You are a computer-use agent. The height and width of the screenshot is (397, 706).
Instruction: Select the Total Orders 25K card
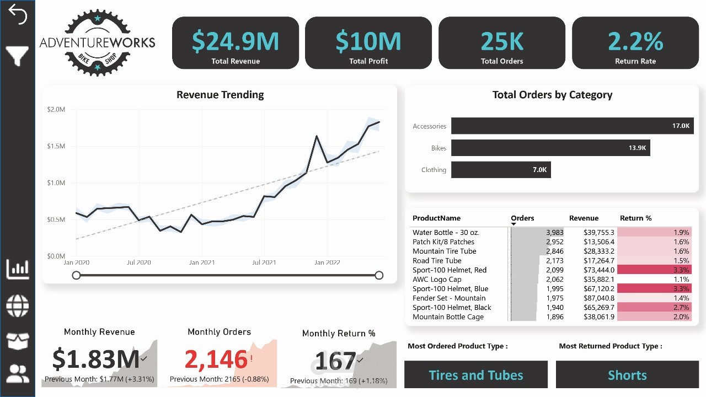(x=502, y=43)
